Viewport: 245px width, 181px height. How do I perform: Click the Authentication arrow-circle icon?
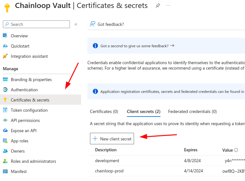coord(5,90)
